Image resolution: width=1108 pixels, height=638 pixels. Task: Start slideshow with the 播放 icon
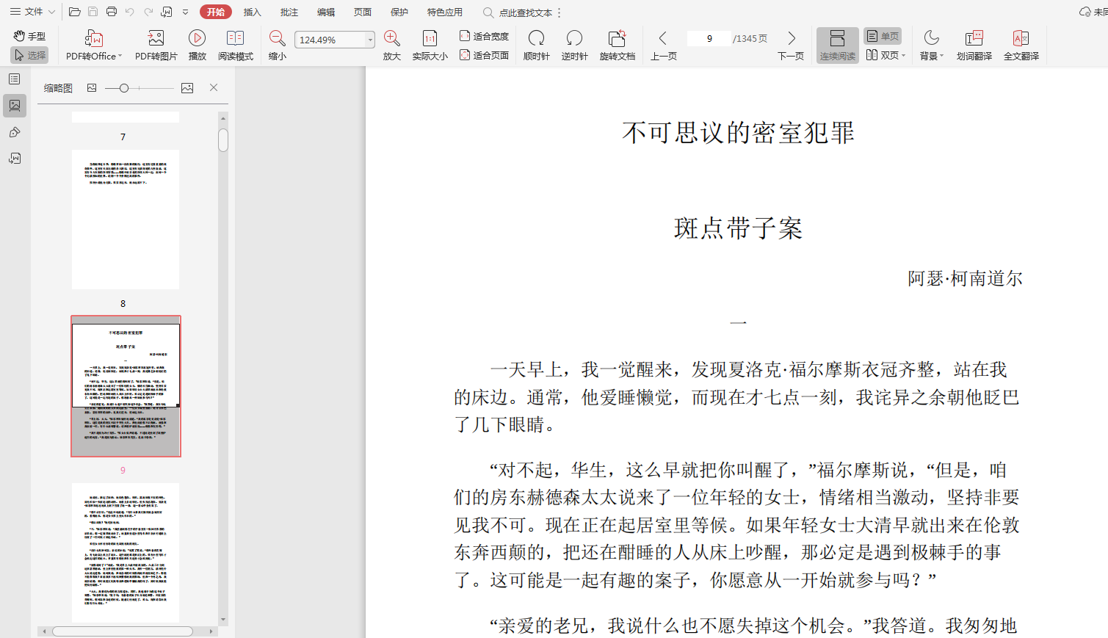click(x=197, y=45)
